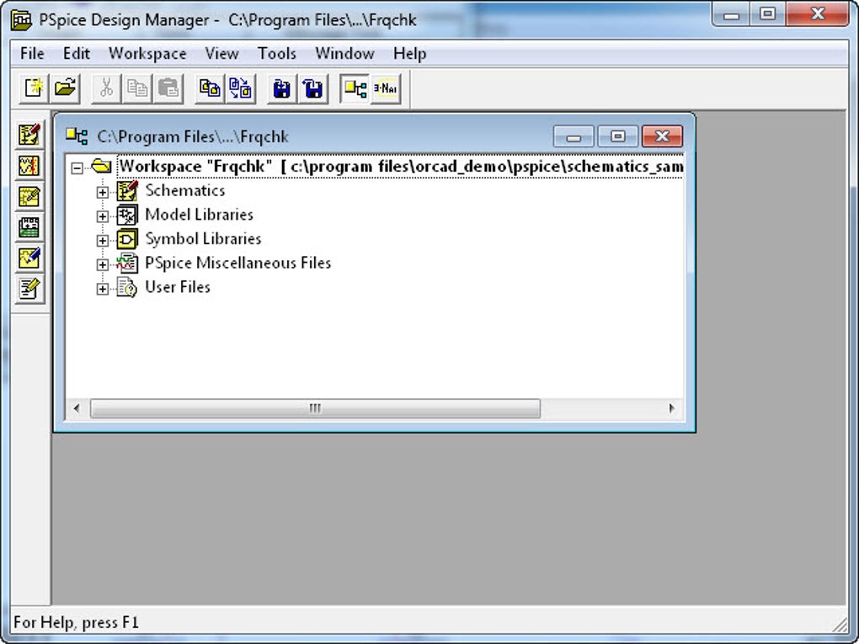Create a new workspace with the toolbar icon
The image size is (859, 644).
point(34,88)
